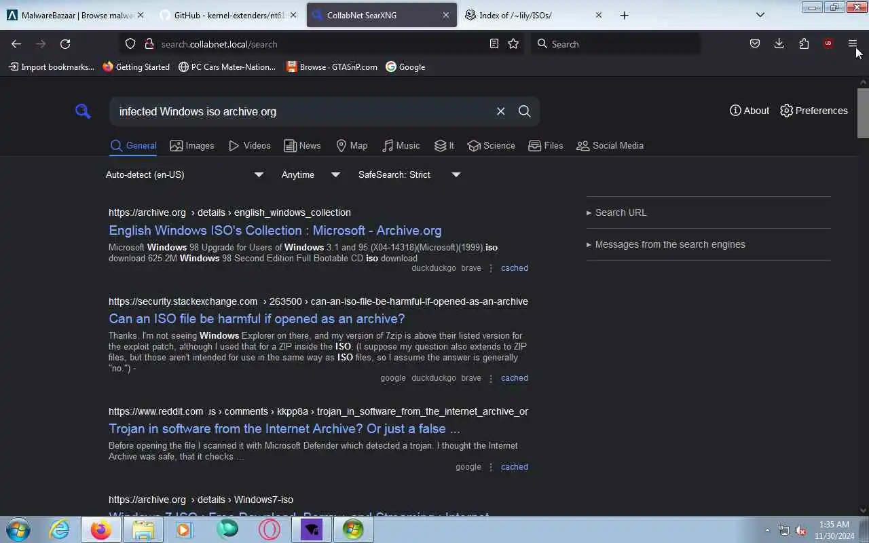This screenshot has height=543, width=869.
Task: Select the General category tab
Action: [134, 145]
